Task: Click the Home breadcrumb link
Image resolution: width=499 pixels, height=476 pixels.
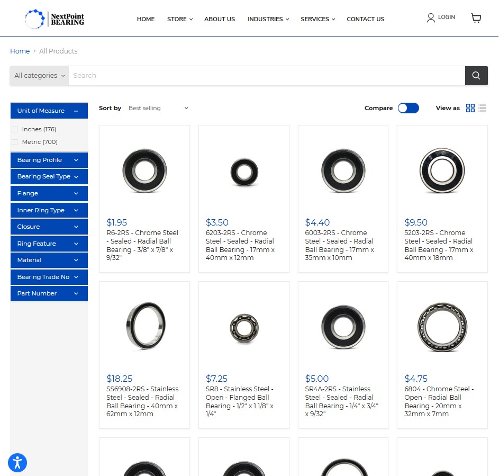Action: pos(20,51)
